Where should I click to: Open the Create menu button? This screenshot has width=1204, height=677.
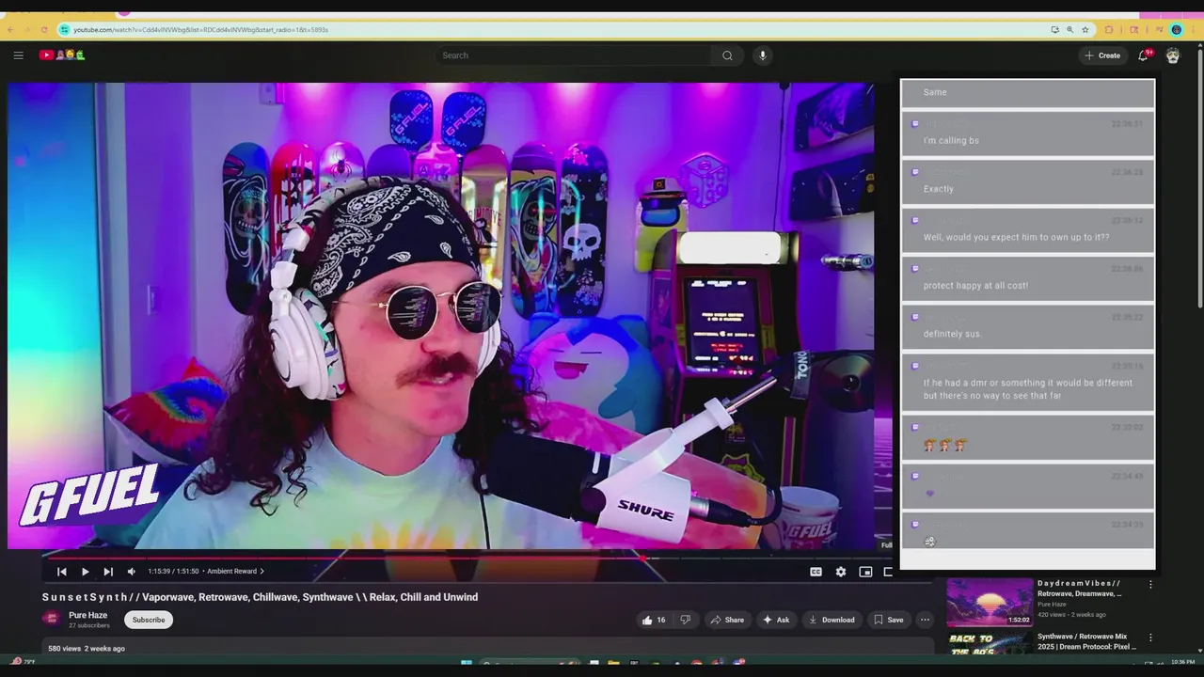1102,55
